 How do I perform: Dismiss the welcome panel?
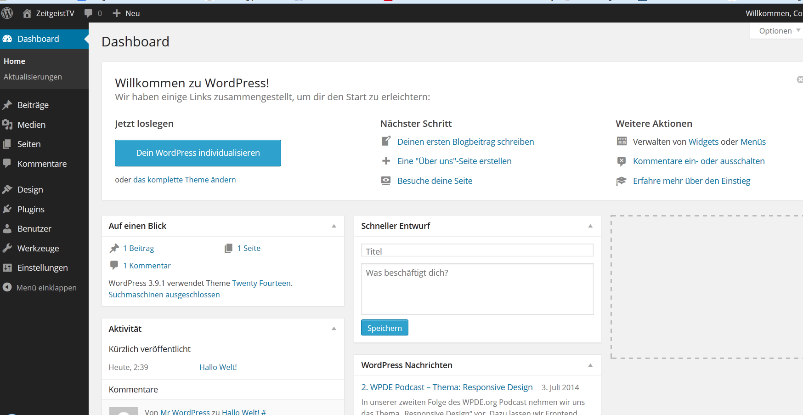(x=799, y=80)
